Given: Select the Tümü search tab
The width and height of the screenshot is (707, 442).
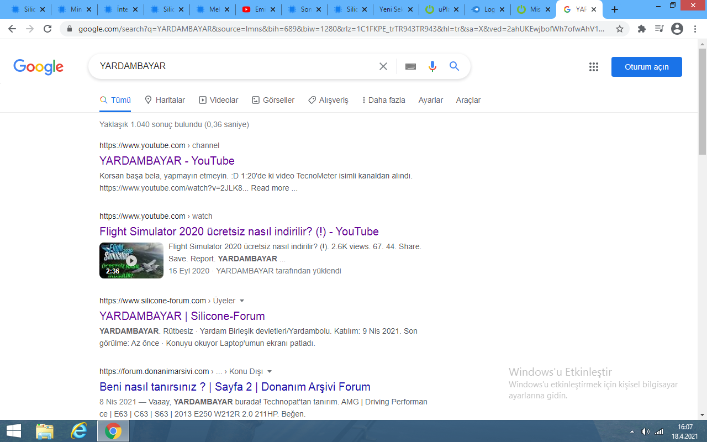Looking at the screenshot, I should pyautogui.click(x=115, y=100).
